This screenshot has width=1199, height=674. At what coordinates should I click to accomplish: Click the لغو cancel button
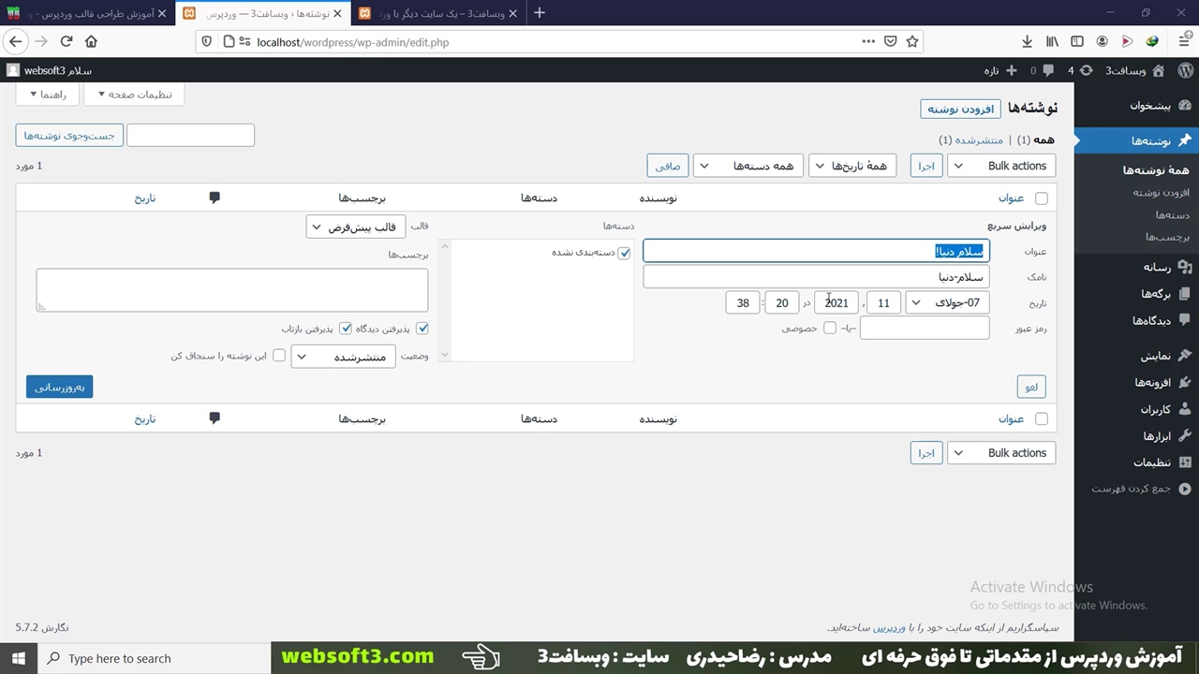tap(1031, 387)
